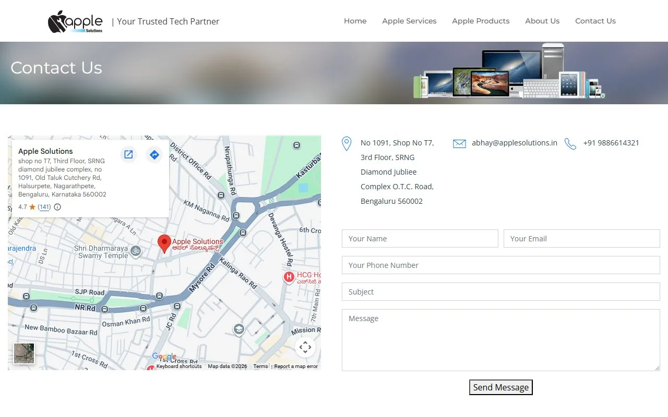
Task: Focus the Your Email field
Action: pyautogui.click(x=582, y=239)
